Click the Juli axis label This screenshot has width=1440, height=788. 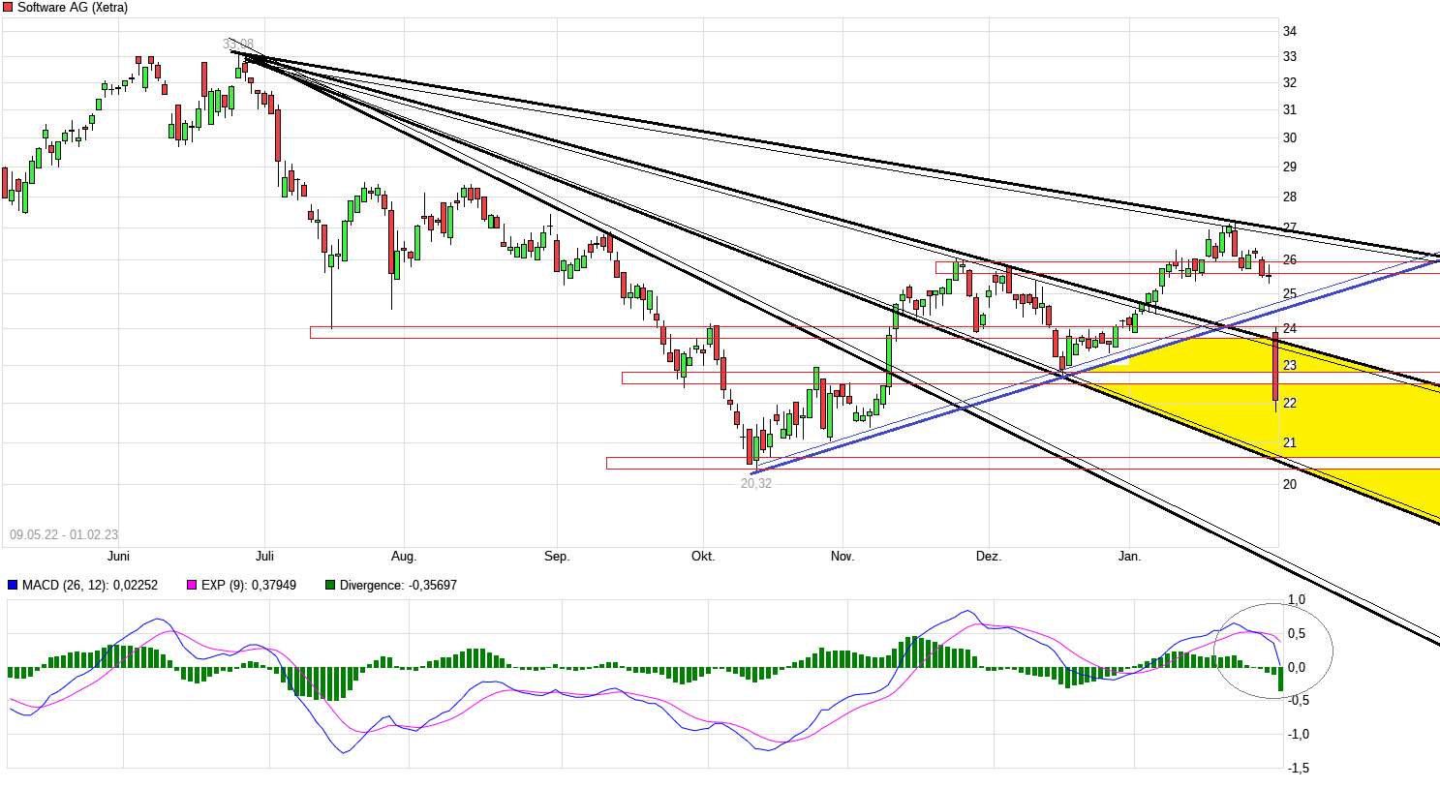[x=265, y=557]
